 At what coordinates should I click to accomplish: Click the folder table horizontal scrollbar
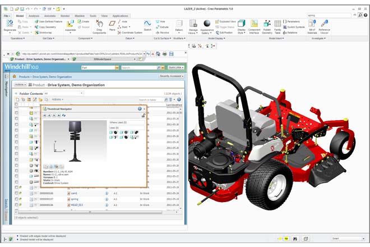tap(90, 212)
